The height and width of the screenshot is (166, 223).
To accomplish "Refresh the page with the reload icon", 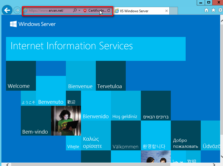I will pyautogui.click(x=109, y=10).
